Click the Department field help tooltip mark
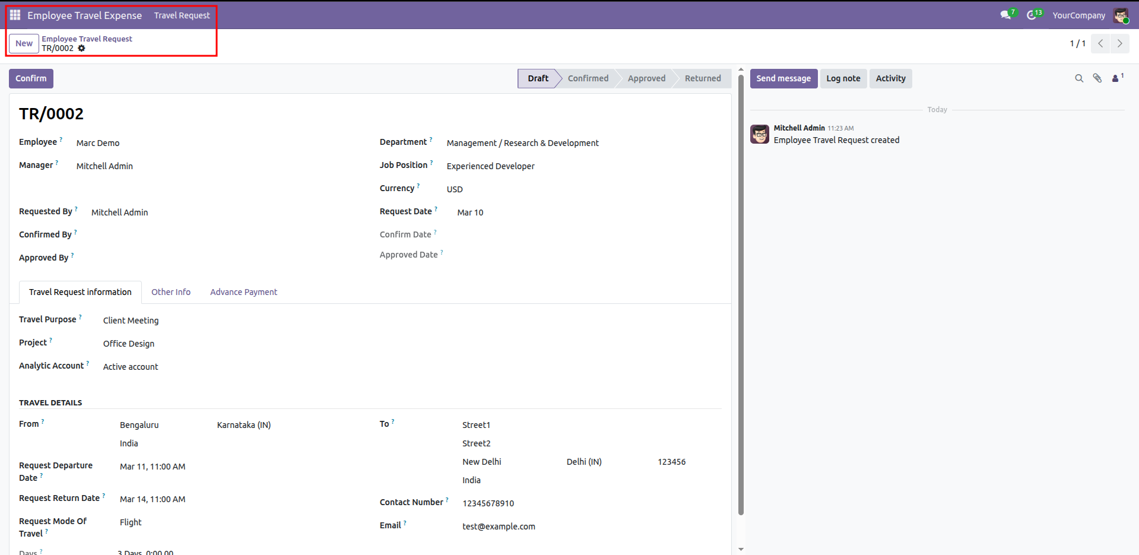This screenshot has height=555, width=1139. tap(431, 140)
